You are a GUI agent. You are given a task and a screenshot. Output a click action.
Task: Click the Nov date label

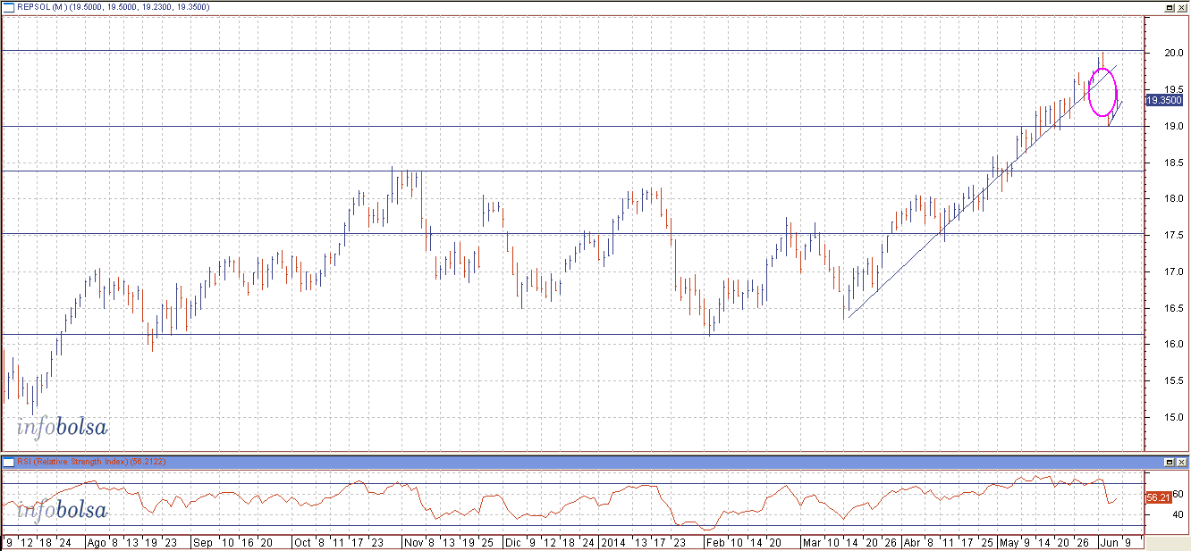point(414,542)
